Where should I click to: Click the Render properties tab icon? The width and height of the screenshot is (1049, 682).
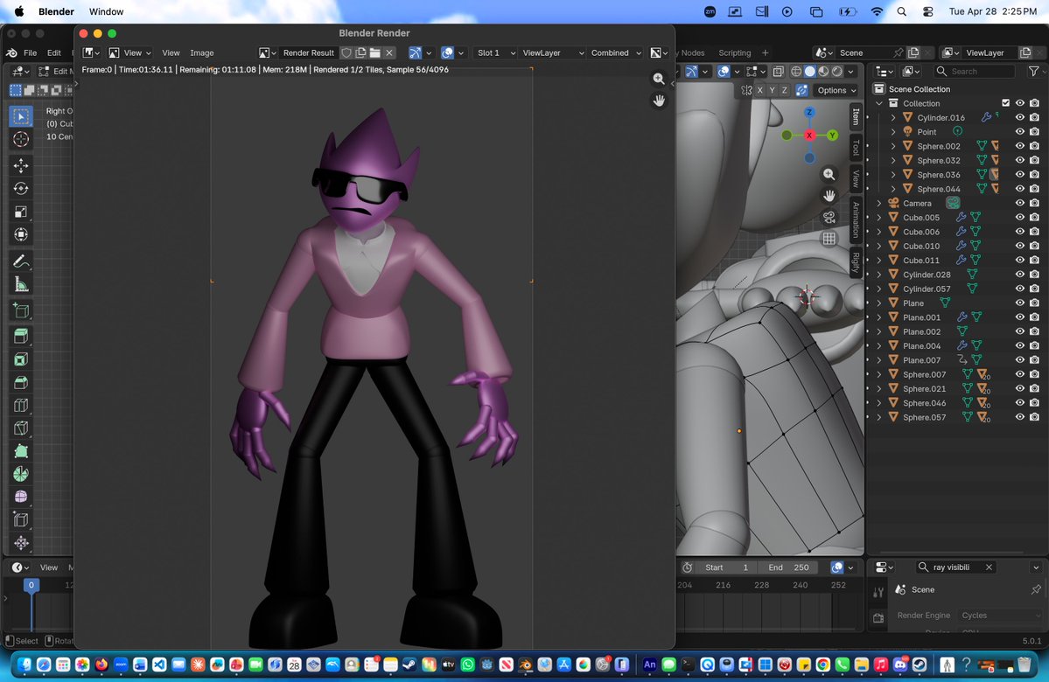(878, 618)
